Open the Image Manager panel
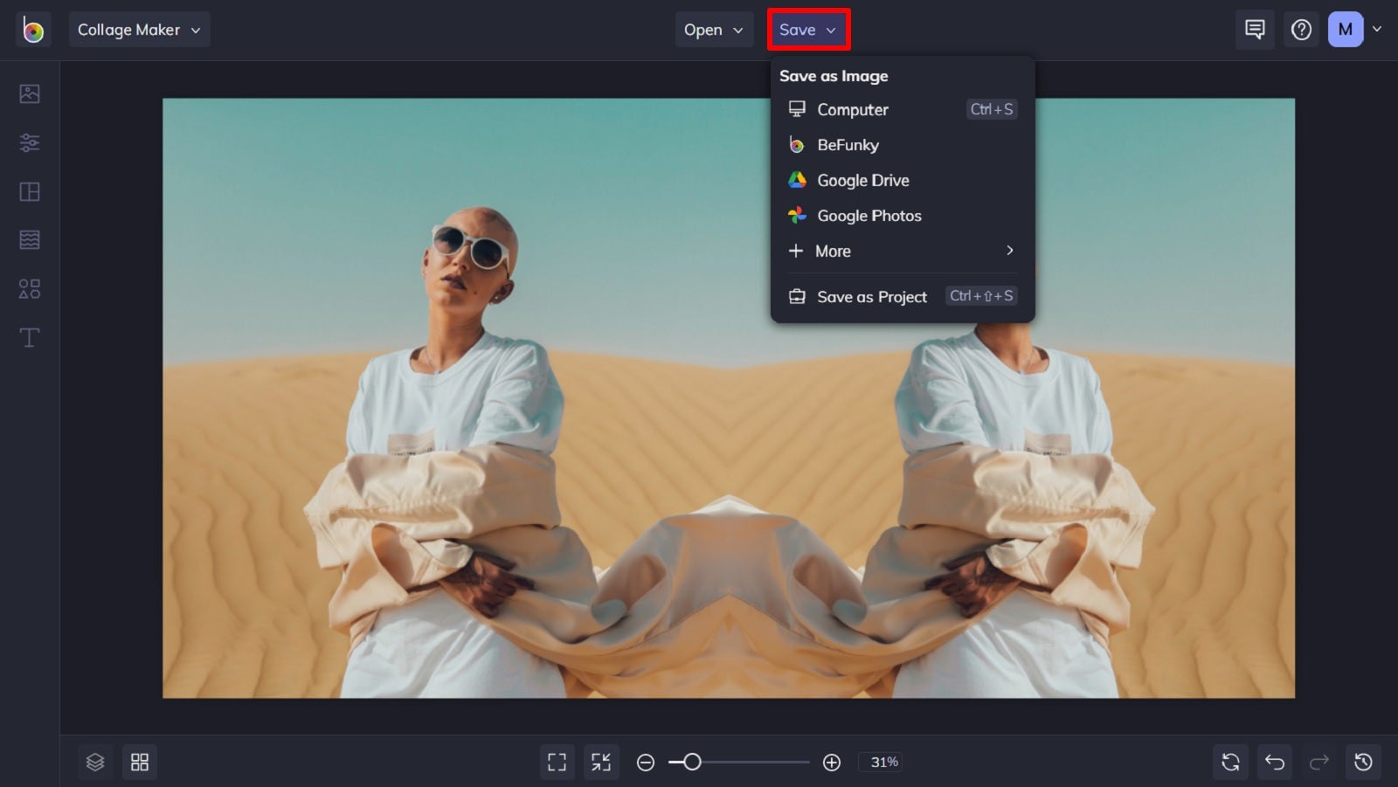Screen dimensions: 1398x787 pyautogui.click(x=29, y=93)
